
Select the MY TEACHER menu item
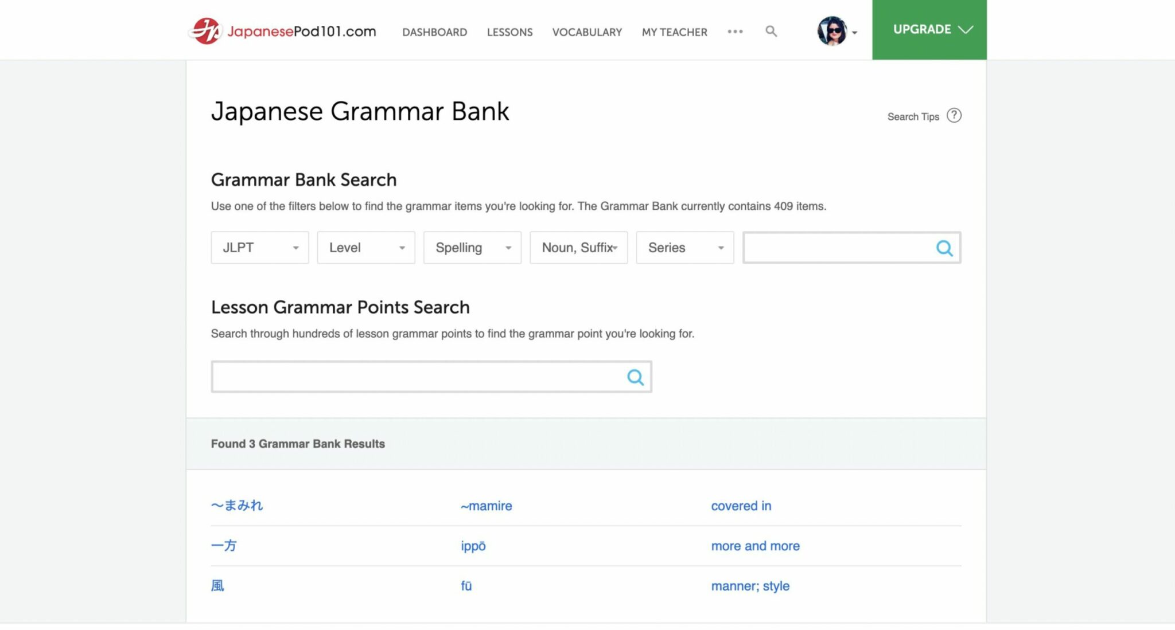click(x=674, y=32)
